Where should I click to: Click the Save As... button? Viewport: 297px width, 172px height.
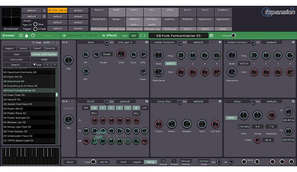pos(51,48)
